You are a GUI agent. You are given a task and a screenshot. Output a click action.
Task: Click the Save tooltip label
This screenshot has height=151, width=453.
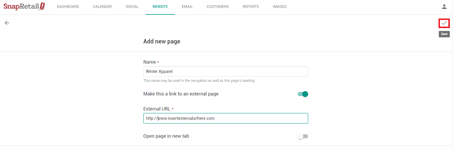[x=444, y=34]
